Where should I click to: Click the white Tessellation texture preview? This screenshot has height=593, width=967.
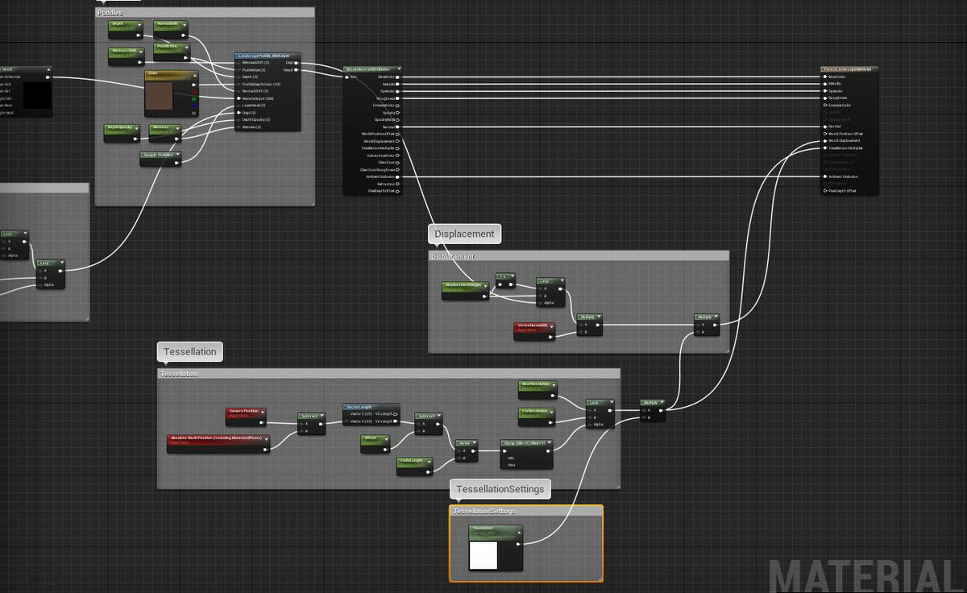click(483, 555)
